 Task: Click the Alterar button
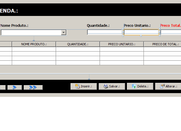pos(168,86)
